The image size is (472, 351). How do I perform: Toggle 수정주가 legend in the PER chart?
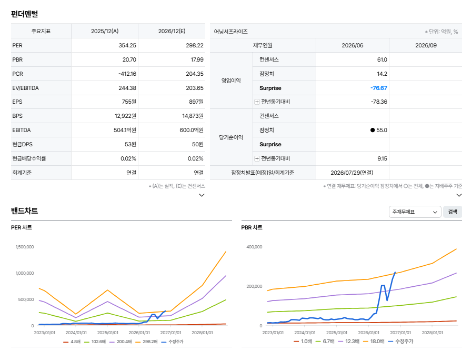point(172,342)
